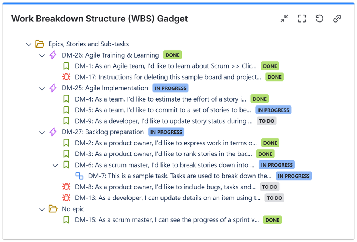
Task: Click the DONE badge next to DM-26
Action: point(172,55)
